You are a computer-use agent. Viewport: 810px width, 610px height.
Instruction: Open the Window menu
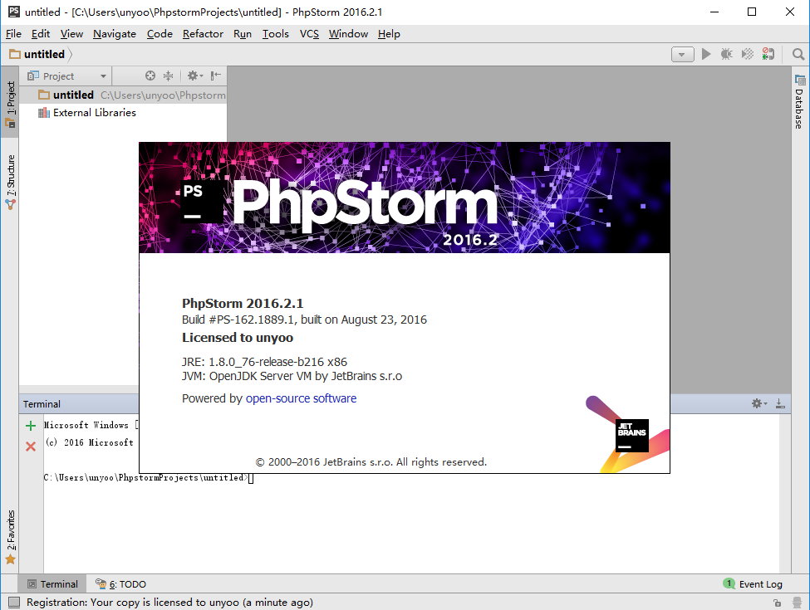[348, 34]
